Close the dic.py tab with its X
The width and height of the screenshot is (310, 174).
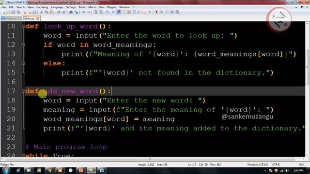pyautogui.click(x=38, y=18)
